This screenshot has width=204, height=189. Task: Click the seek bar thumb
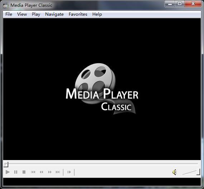pos(6,164)
